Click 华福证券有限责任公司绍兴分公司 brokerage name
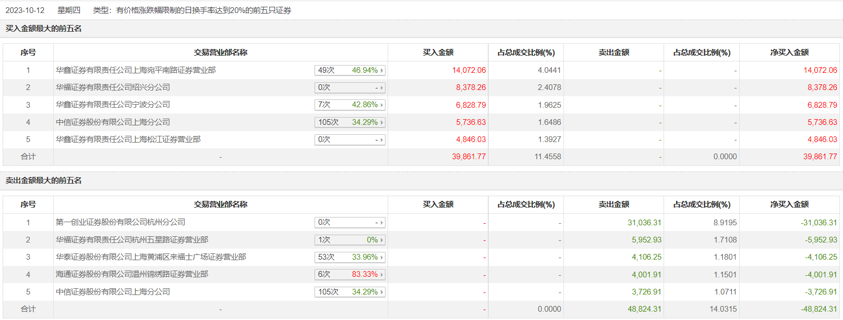The width and height of the screenshot is (843, 320). (x=113, y=87)
